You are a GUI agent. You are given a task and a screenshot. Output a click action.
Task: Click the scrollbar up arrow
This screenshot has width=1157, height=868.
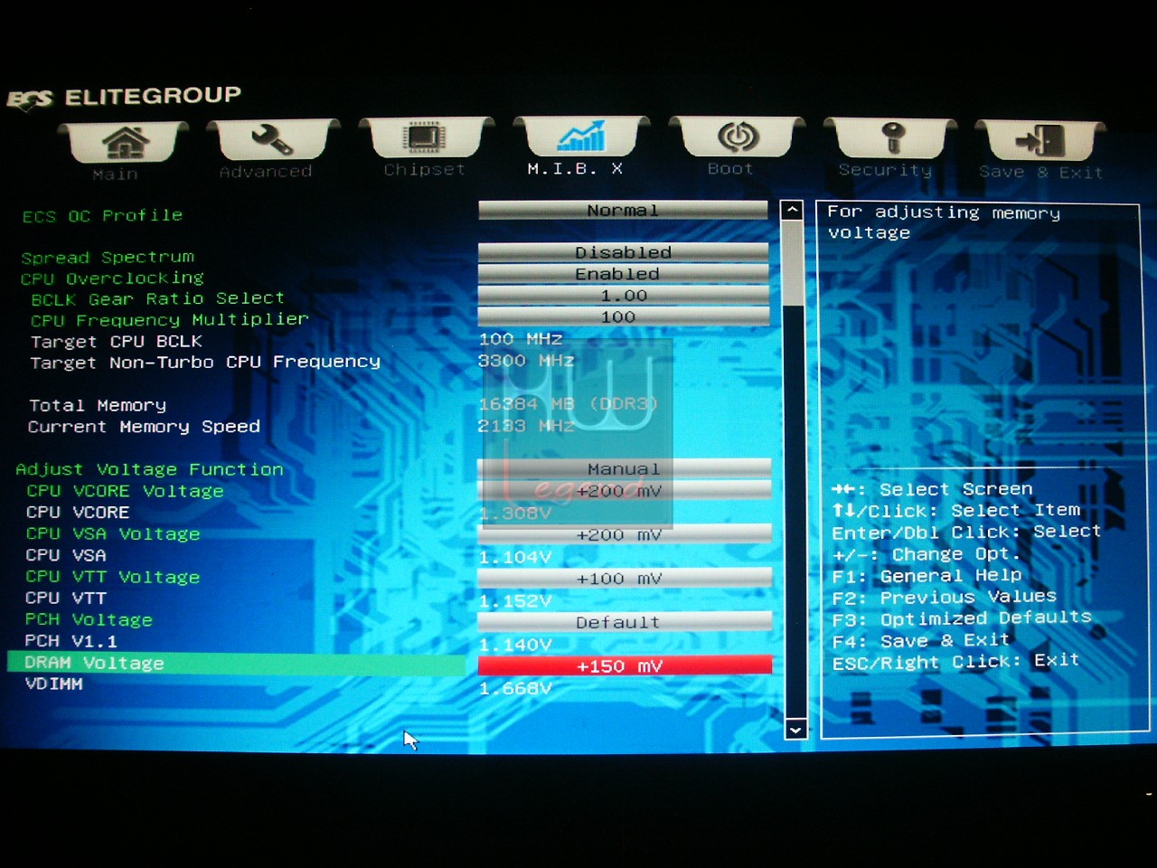[x=792, y=210]
